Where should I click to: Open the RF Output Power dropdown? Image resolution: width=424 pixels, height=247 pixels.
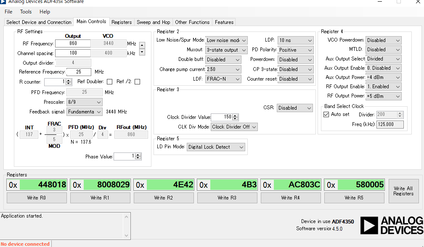(383, 96)
